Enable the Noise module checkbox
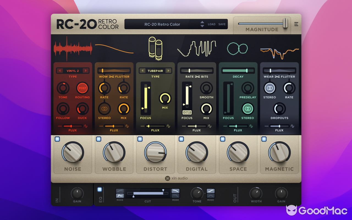This screenshot has width=352, height=220. point(58,139)
